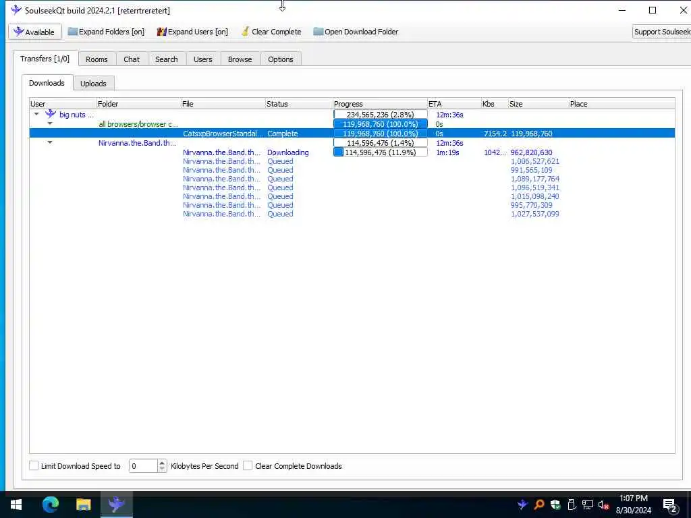Viewport: 691px width, 518px height.
Task: Select queued file sized 1,089,177,764
Action: (x=352, y=179)
